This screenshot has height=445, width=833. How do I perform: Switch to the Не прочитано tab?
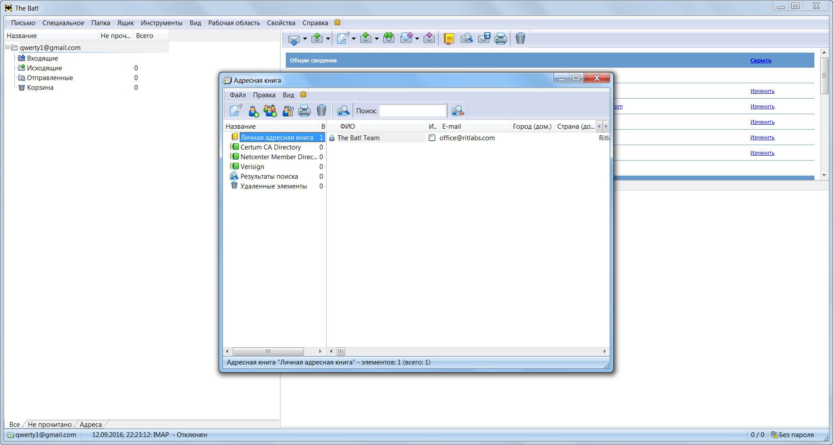50,425
